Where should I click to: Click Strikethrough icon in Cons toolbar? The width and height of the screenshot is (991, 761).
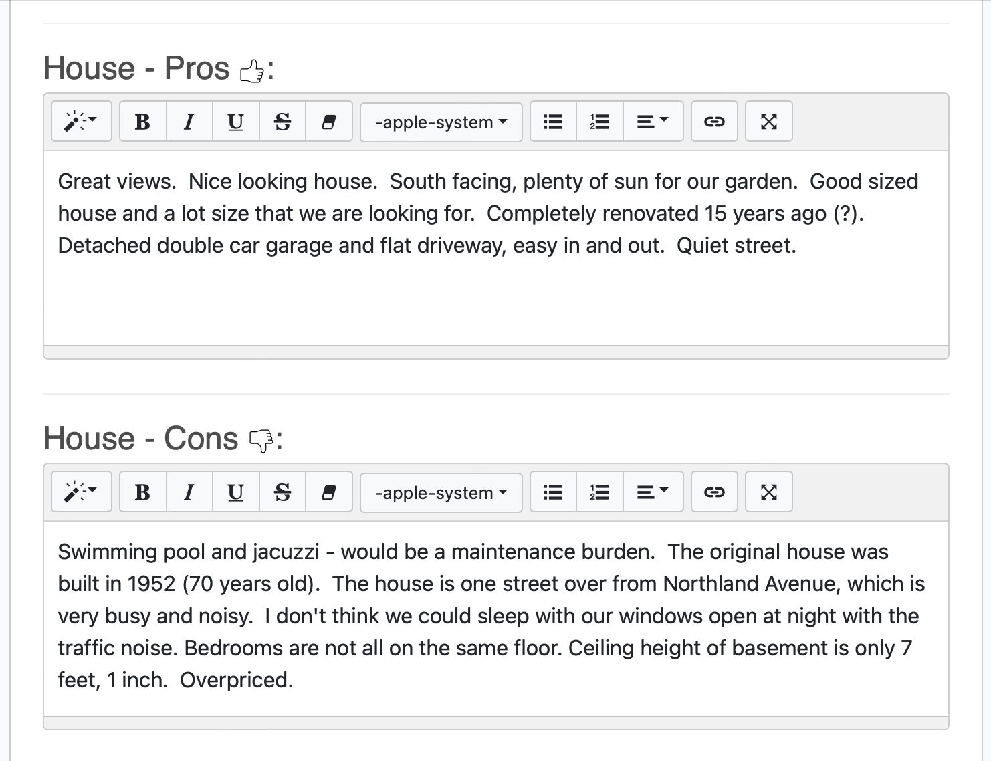[x=282, y=492]
